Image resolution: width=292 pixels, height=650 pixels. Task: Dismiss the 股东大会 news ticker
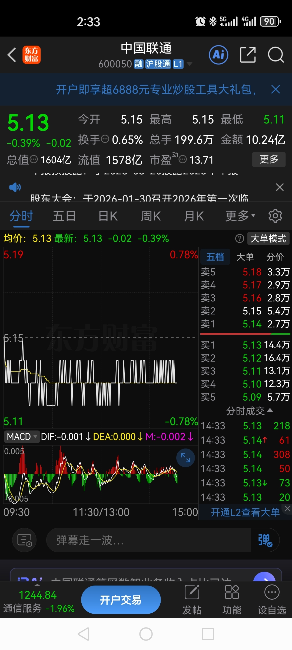point(280,187)
